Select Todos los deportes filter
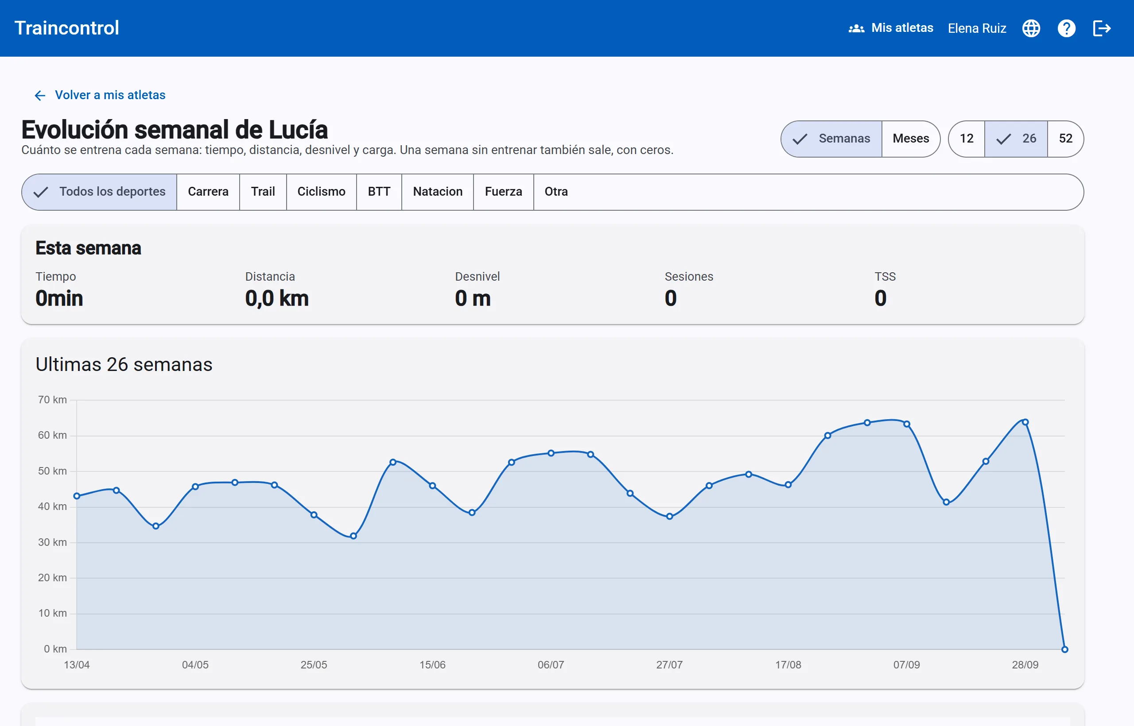This screenshot has height=726, width=1134. (100, 192)
